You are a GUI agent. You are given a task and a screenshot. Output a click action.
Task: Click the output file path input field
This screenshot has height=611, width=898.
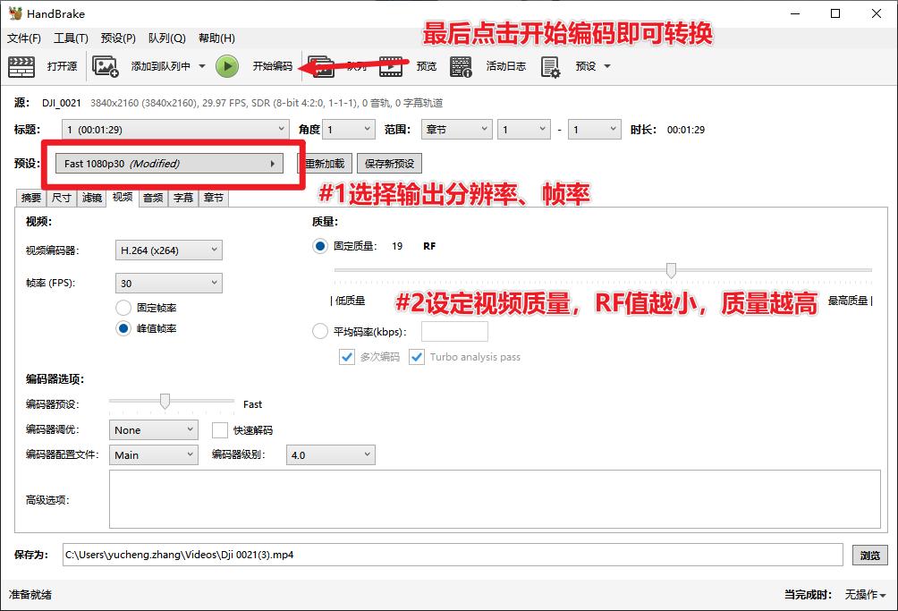(447, 556)
